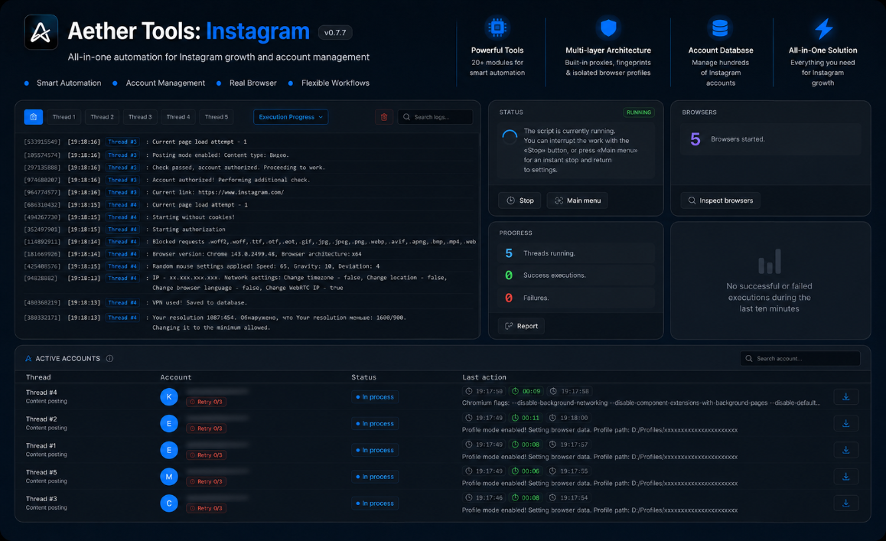
Task: Click In process status for Thread #2
Action: click(x=375, y=423)
